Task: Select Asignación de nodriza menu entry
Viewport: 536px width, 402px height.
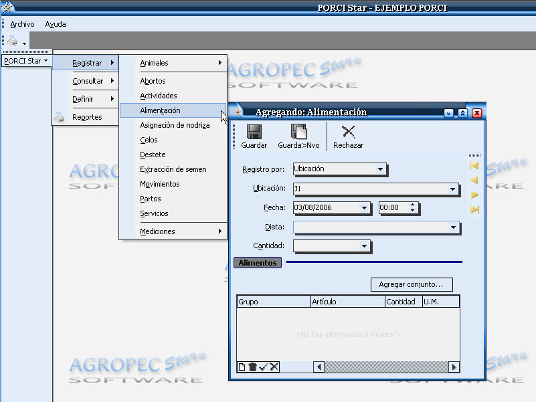Action: tap(173, 125)
